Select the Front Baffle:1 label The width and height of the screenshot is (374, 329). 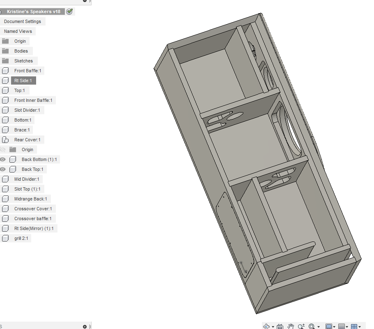click(28, 71)
